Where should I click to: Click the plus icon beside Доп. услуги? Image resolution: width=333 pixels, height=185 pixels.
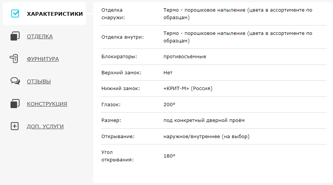pos(15,126)
